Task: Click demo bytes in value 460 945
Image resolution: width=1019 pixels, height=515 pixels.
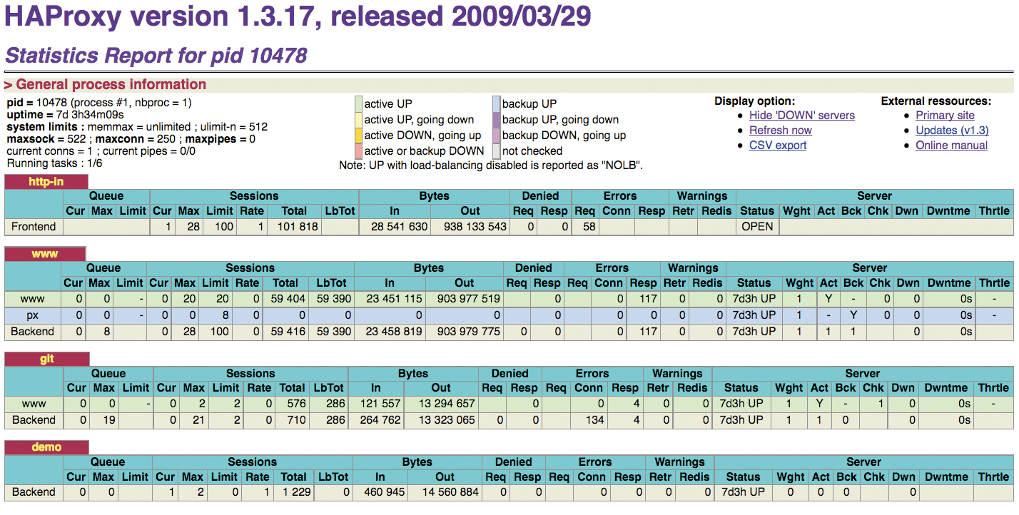Action: pos(384,492)
